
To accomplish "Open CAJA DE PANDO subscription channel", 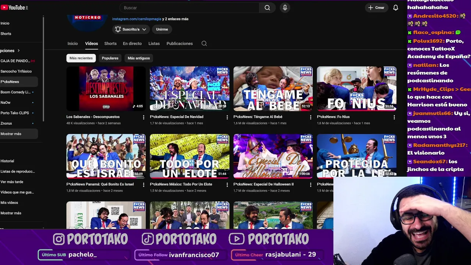I will [x=18, y=61].
